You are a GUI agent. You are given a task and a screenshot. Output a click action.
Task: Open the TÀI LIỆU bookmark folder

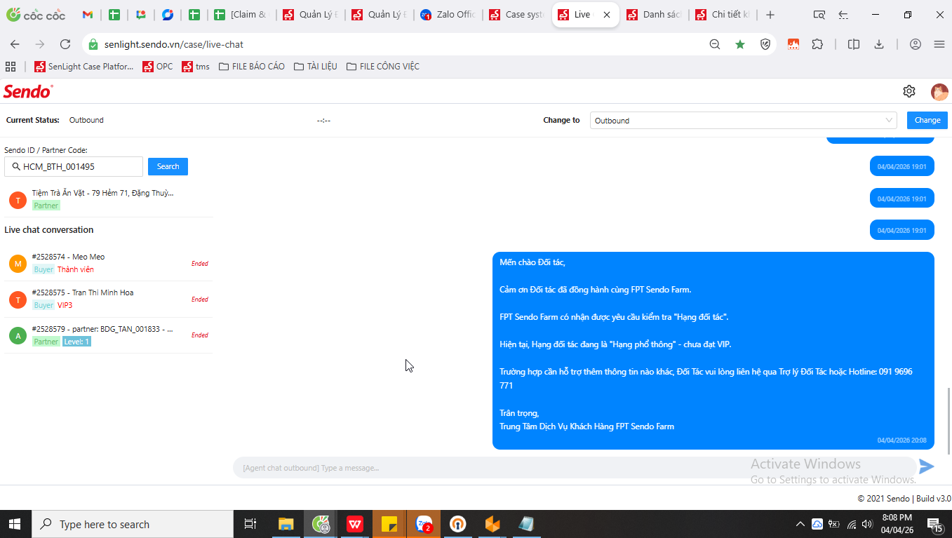[x=316, y=67]
